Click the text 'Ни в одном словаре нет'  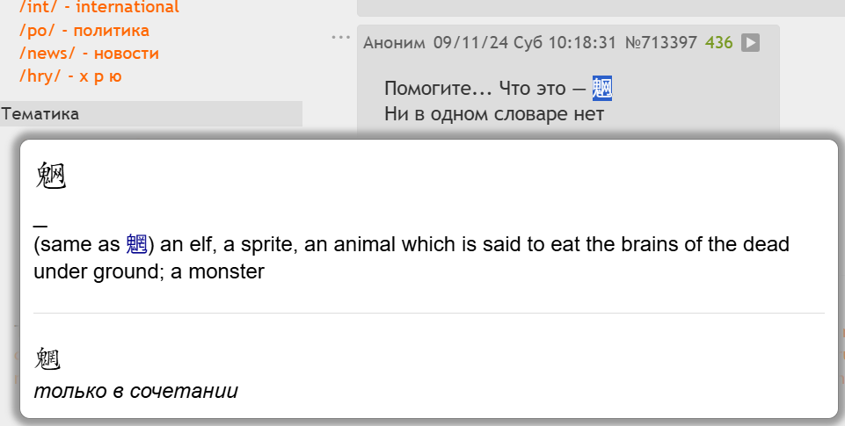pyautogui.click(x=494, y=114)
